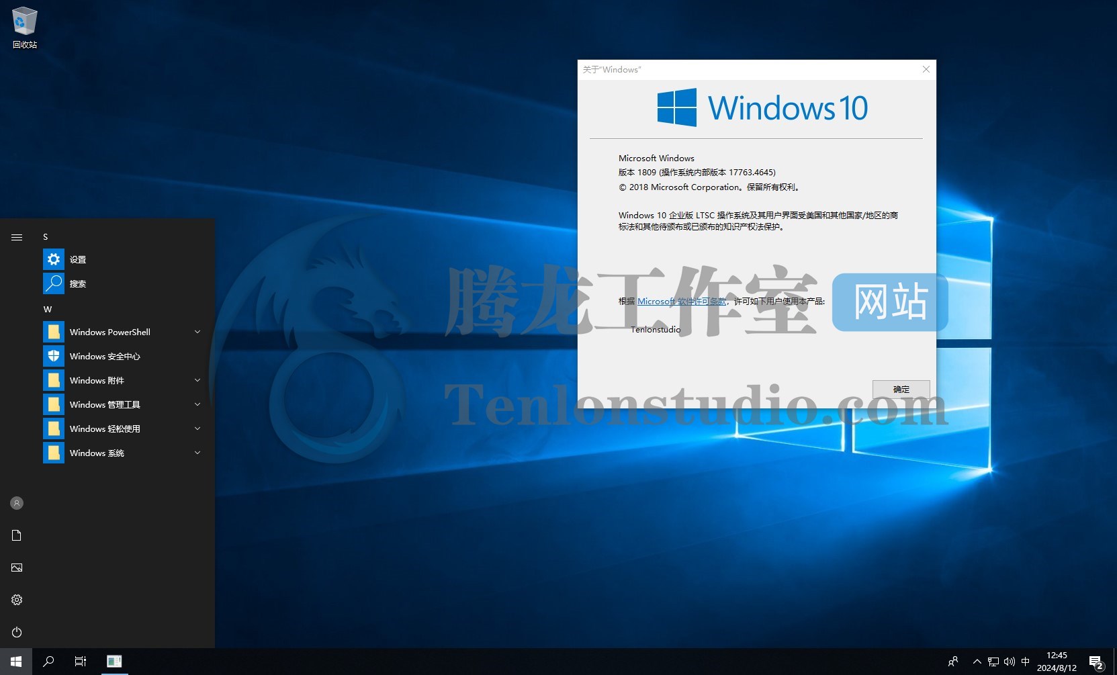
Task: Click the Windows 10 企业版 LTSC paragraph
Action: tap(758, 221)
